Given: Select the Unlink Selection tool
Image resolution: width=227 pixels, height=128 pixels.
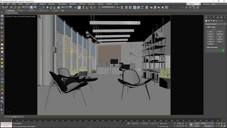Looking at the screenshot, I should point(15,7).
